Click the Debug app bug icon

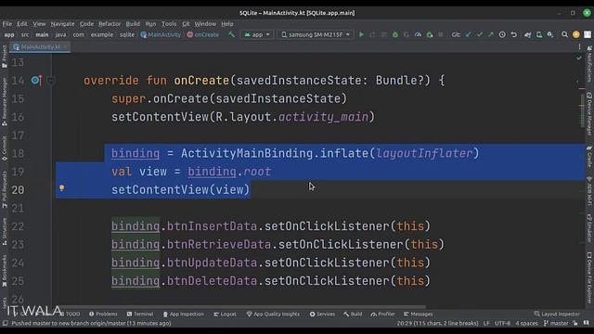(395, 34)
